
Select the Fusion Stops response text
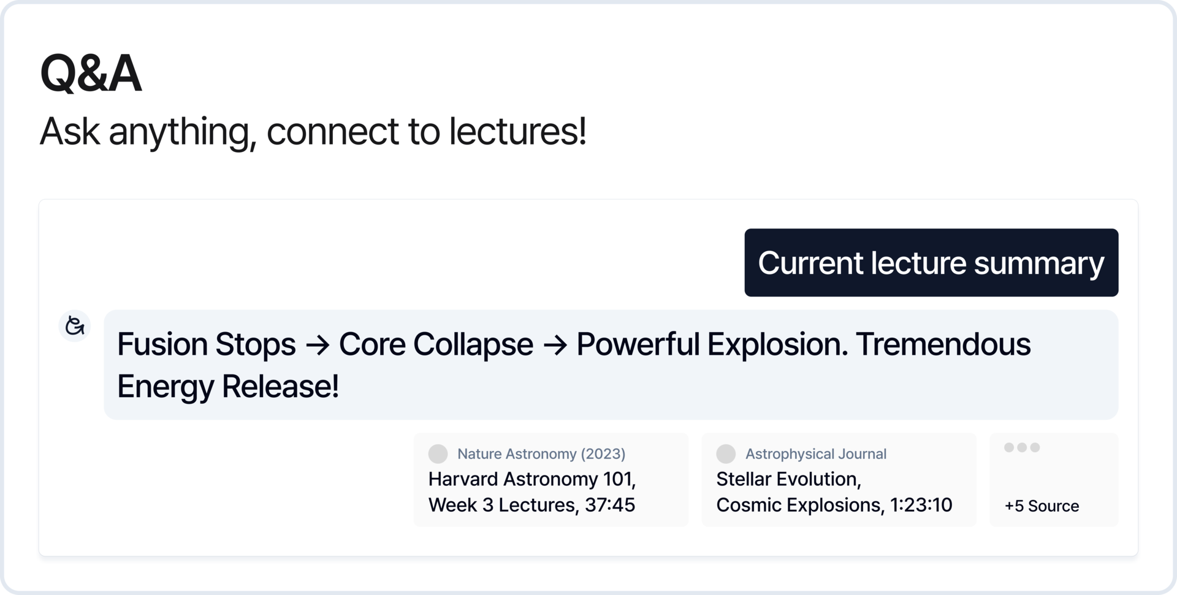click(x=206, y=344)
